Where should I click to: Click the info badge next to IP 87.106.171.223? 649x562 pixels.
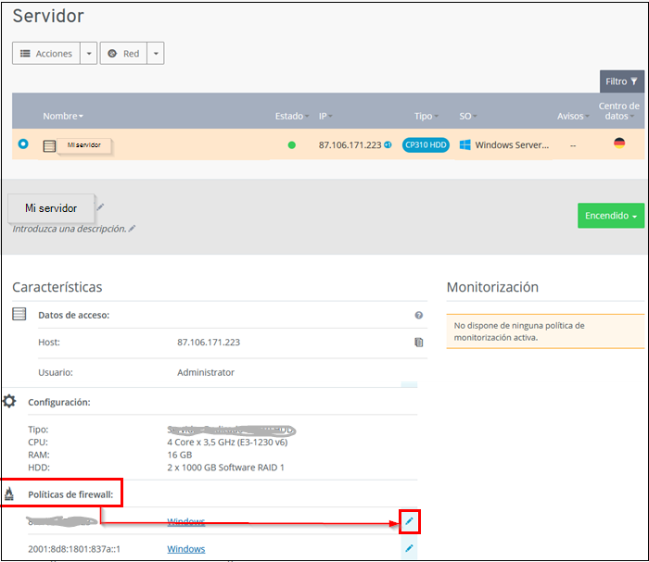388,145
